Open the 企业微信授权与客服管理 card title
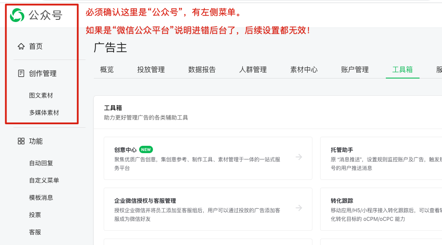442x245 pixels. click(145, 201)
